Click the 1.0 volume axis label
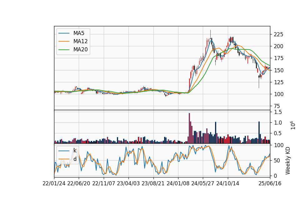The height and width of the screenshot is (216, 300). (x=278, y=123)
